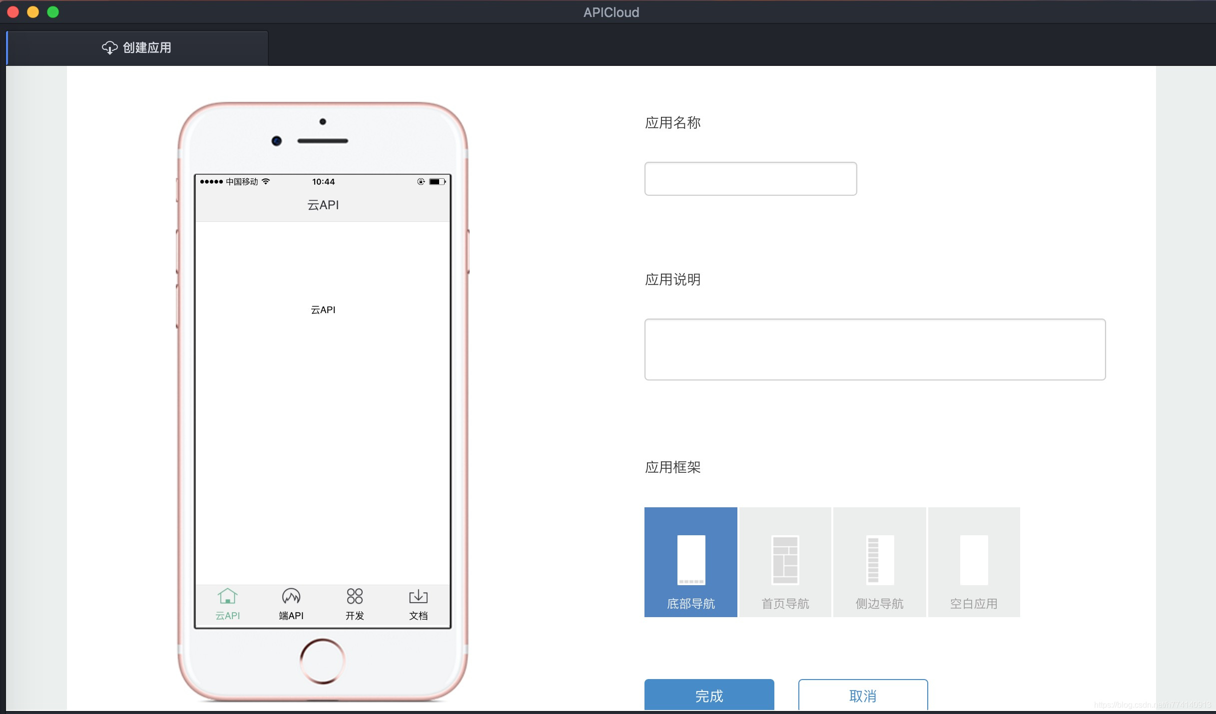Click the 10:44 time in phone status bar
This screenshot has height=714, width=1216.
point(323,182)
